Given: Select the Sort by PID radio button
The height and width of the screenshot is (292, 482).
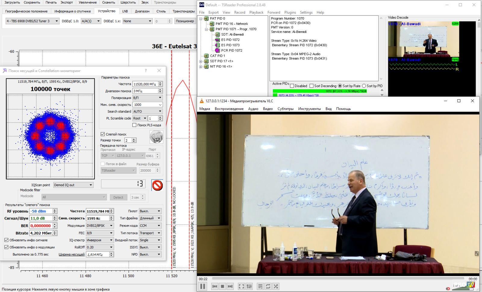Looking at the screenshot, I should (x=364, y=86).
